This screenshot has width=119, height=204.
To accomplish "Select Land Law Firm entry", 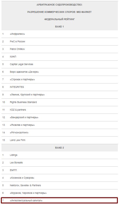I will [60, 140].
